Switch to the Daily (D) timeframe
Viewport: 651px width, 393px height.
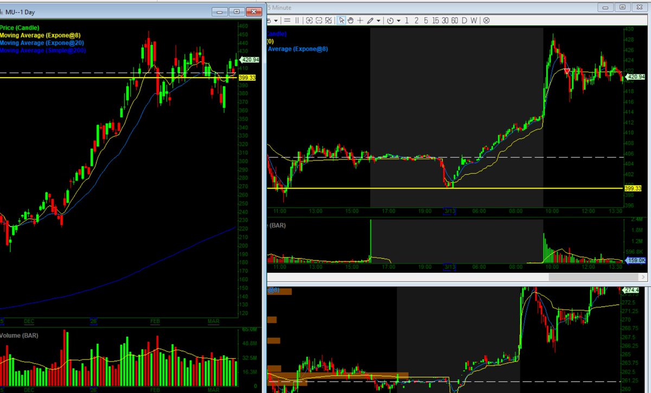[x=464, y=21]
